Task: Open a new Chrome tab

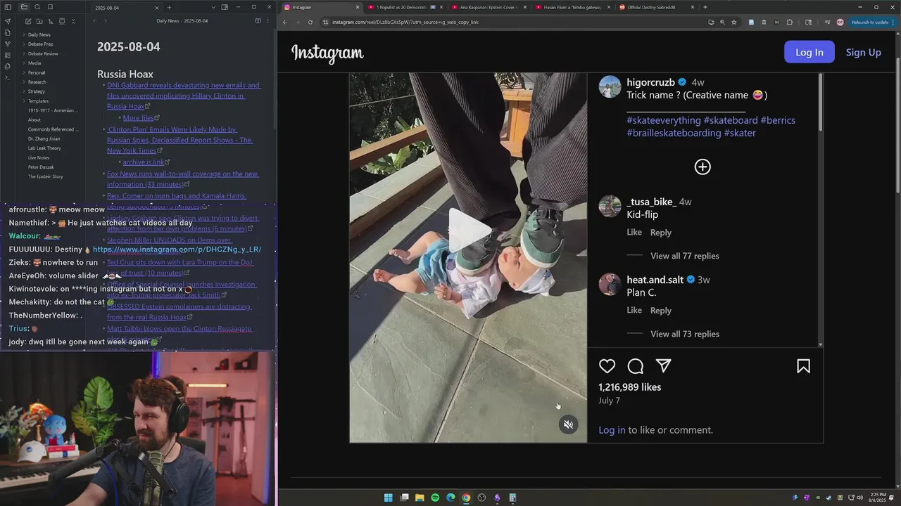Action: pyautogui.click(x=705, y=7)
